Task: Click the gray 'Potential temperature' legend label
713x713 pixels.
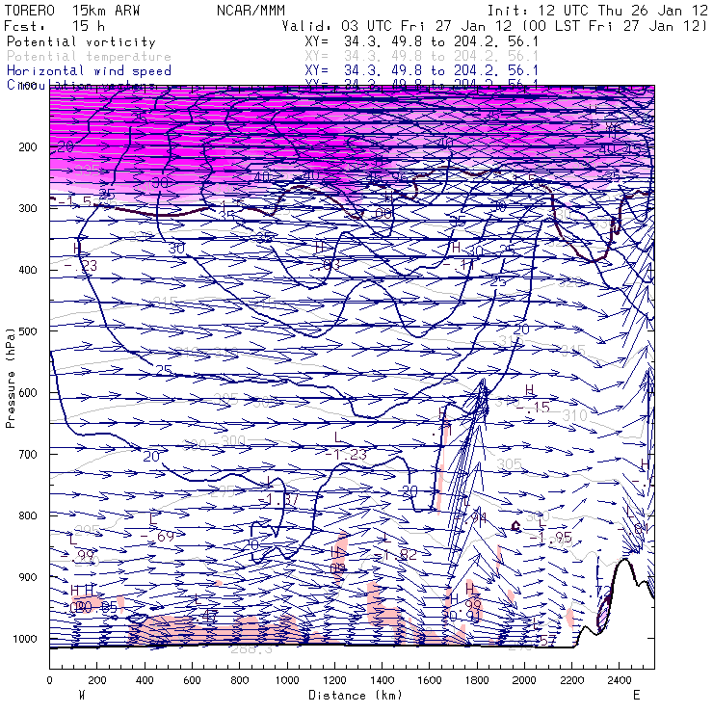Action: click(89, 57)
